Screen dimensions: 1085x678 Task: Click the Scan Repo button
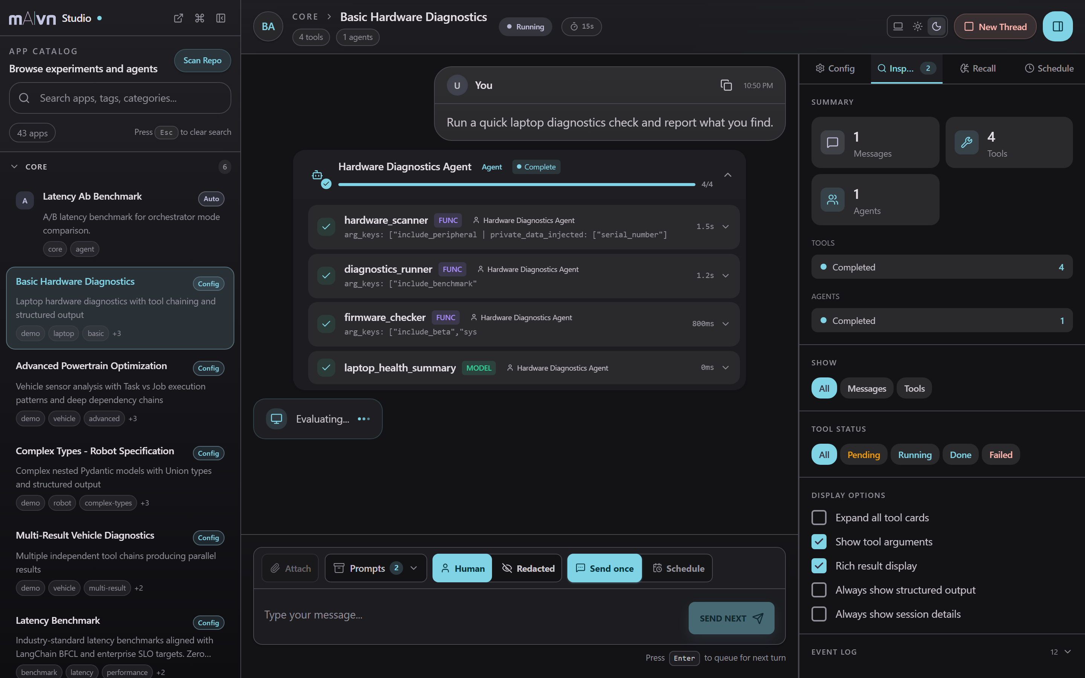(202, 60)
